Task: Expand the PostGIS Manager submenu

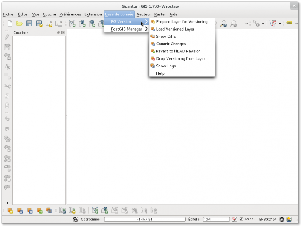Action: [127, 29]
